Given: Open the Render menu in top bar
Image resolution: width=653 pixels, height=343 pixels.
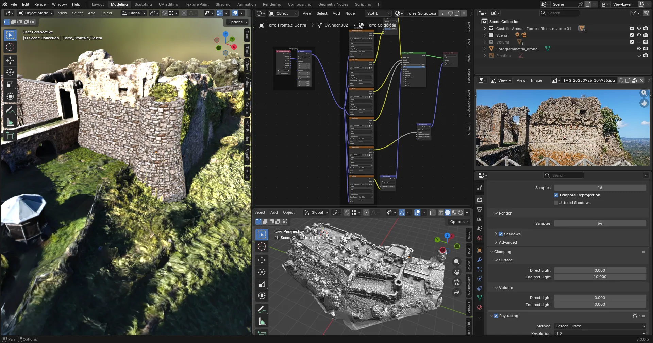Looking at the screenshot, I should [x=40, y=4].
